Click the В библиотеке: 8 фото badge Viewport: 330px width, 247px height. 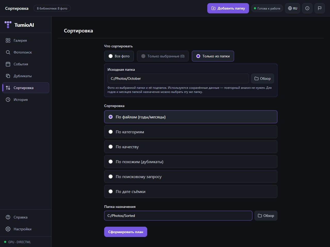pyautogui.click(x=52, y=8)
